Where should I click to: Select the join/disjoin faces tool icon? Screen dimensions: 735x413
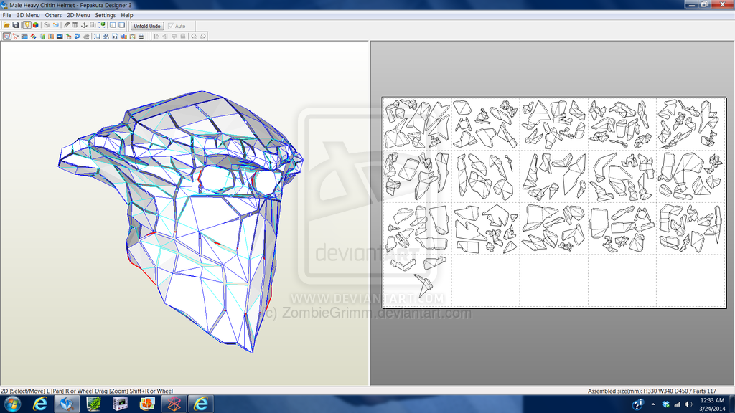[16, 37]
